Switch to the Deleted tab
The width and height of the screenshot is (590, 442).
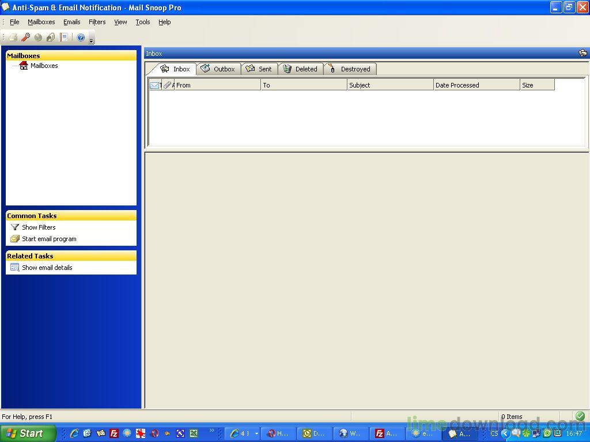point(301,69)
